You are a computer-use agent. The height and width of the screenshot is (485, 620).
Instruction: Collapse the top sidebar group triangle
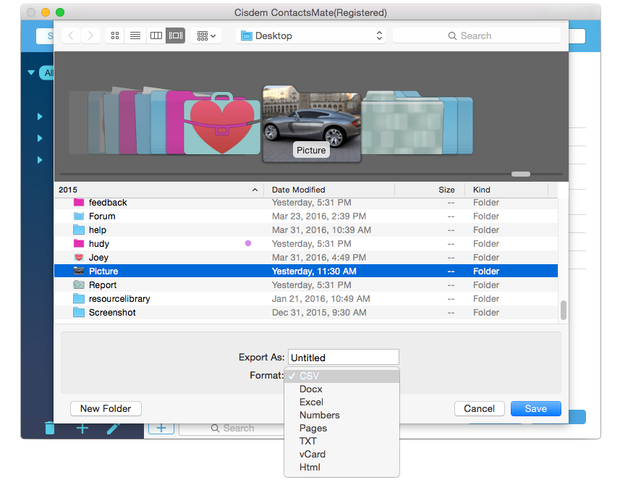(31, 72)
